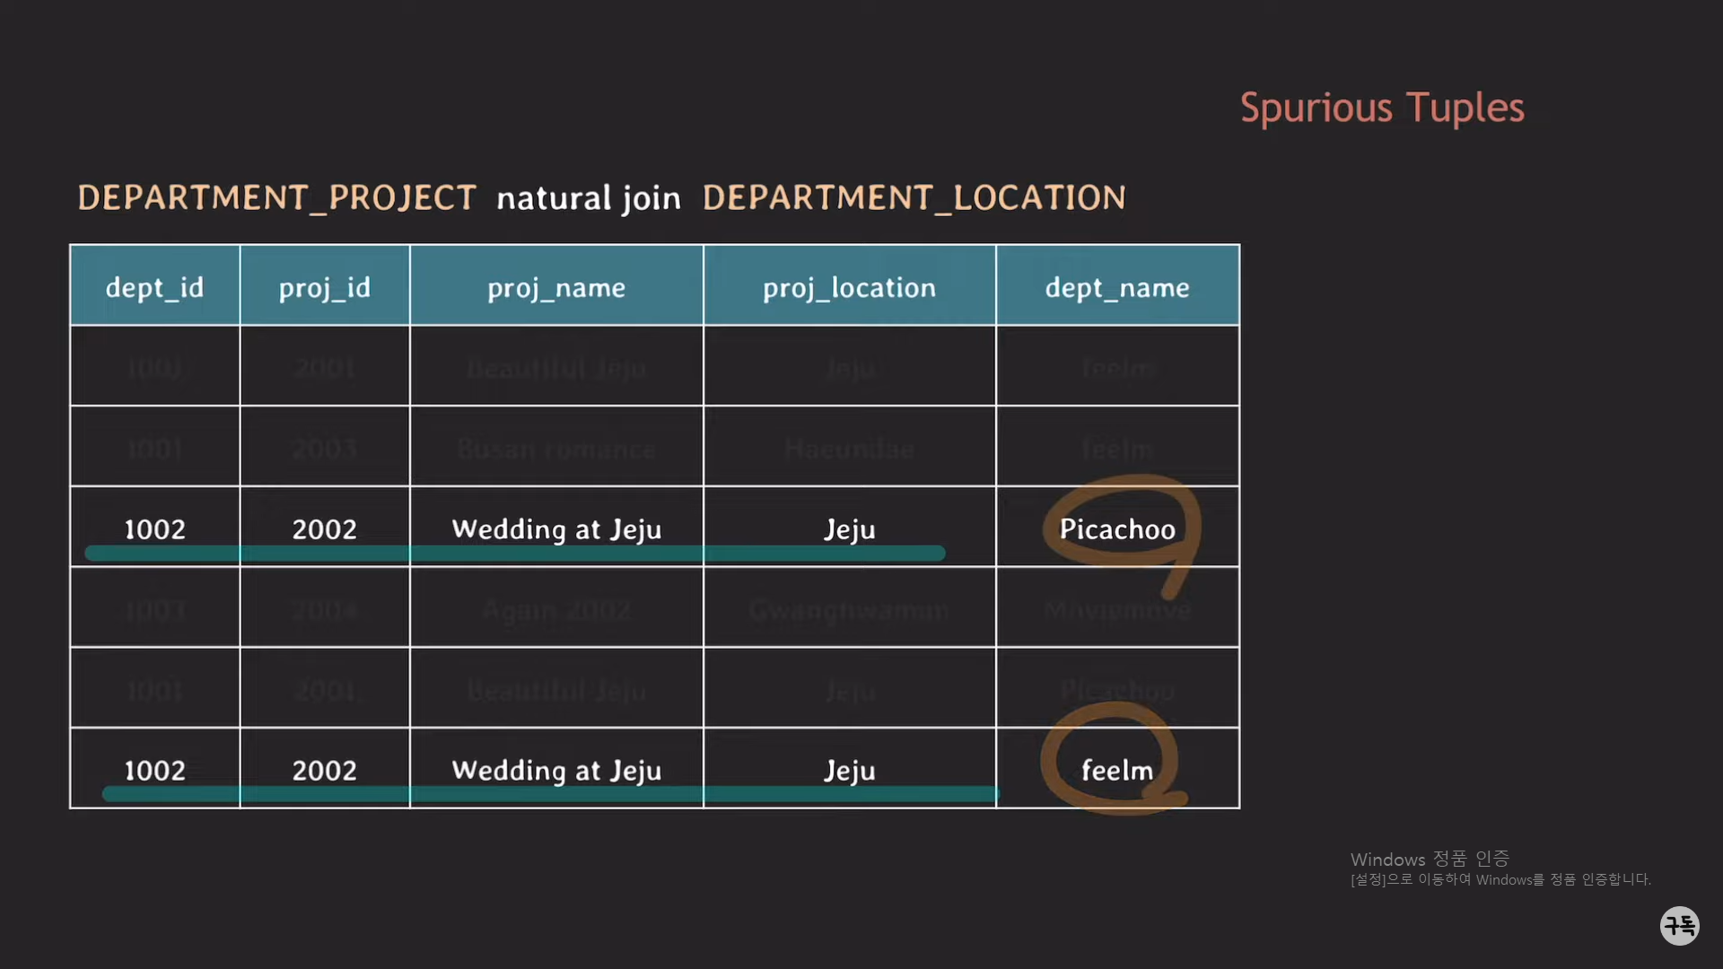Click faded Haeundae cell in second row
Screen dimensions: 1723x969
click(x=849, y=448)
